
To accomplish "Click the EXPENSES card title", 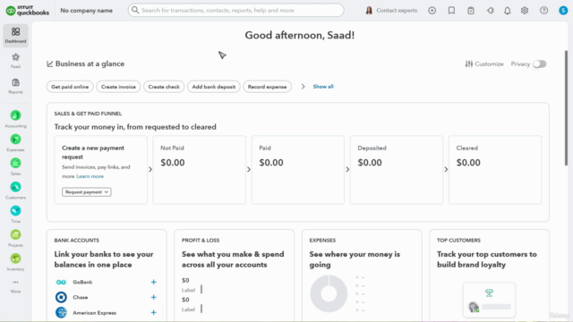I will click(322, 241).
